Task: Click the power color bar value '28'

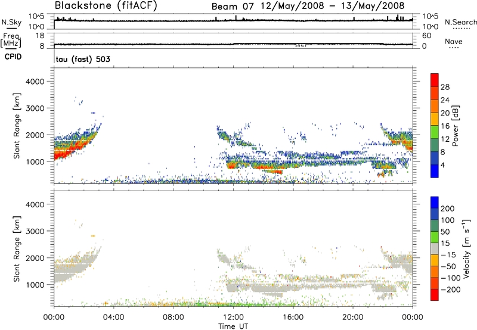Action: 445,87
